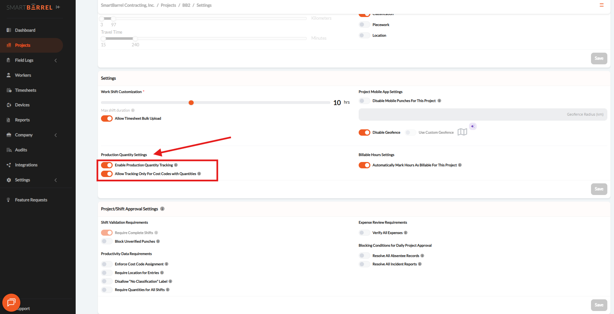Open the Timesheets sidebar menu item

[x=26, y=90]
